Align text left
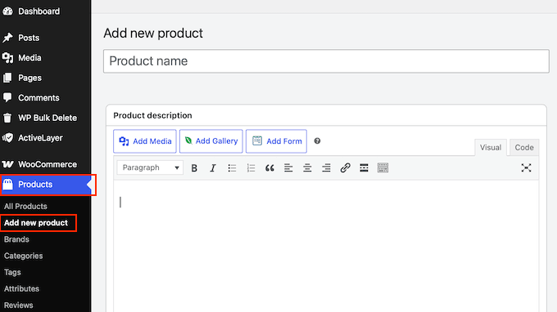557x312 pixels. pyautogui.click(x=288, y=168)
